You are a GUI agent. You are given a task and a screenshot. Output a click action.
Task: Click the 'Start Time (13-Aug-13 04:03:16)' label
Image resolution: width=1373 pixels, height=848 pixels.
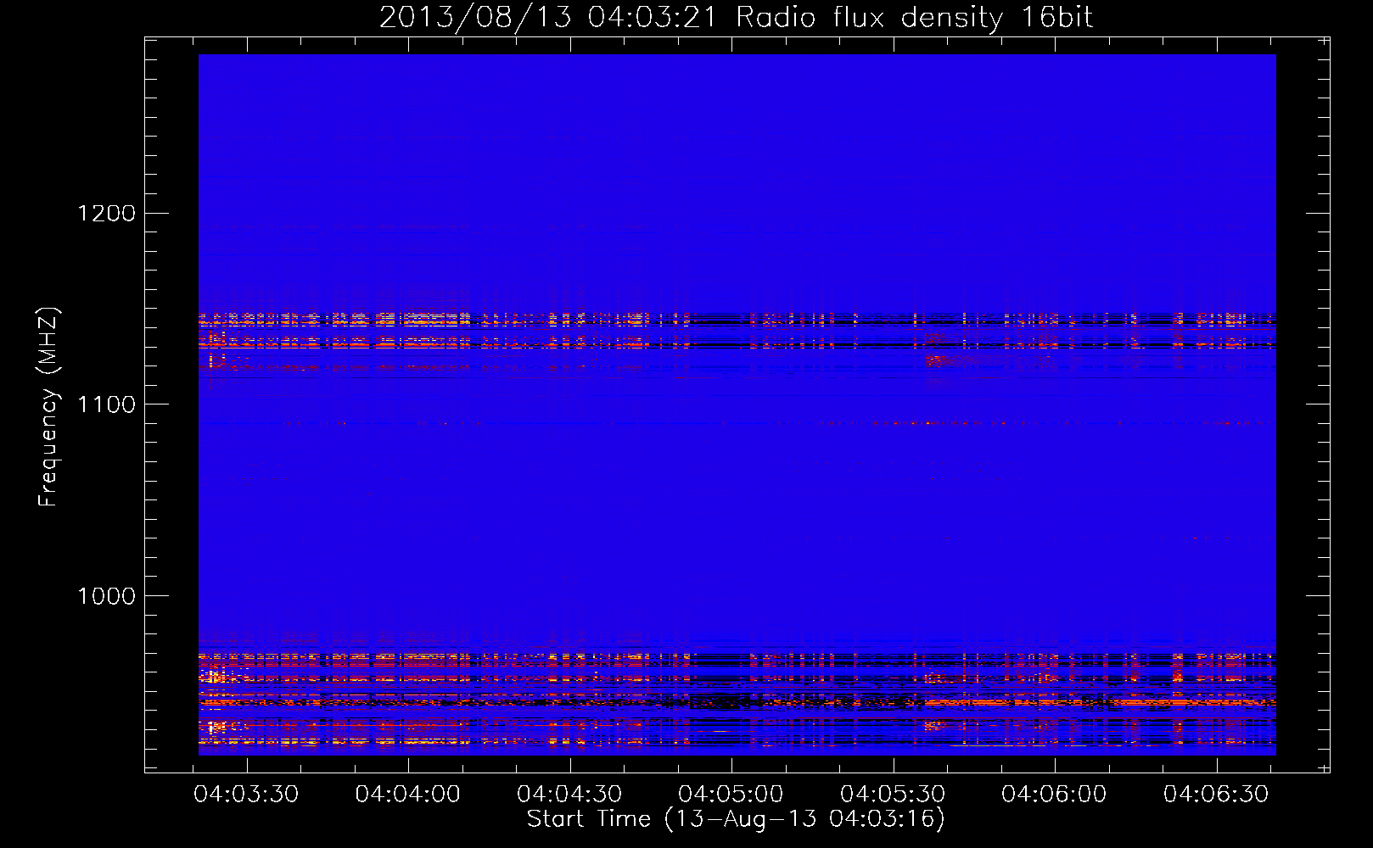tap(736, 818)
